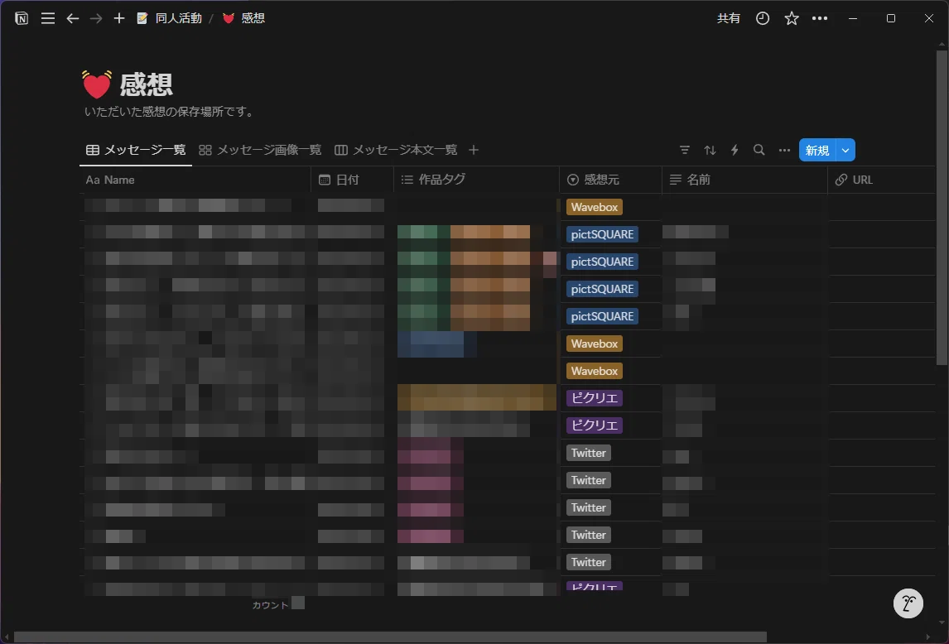Click the scroll right arrow
This screenshot has height=644, width=949.
(x=929, y=637)
